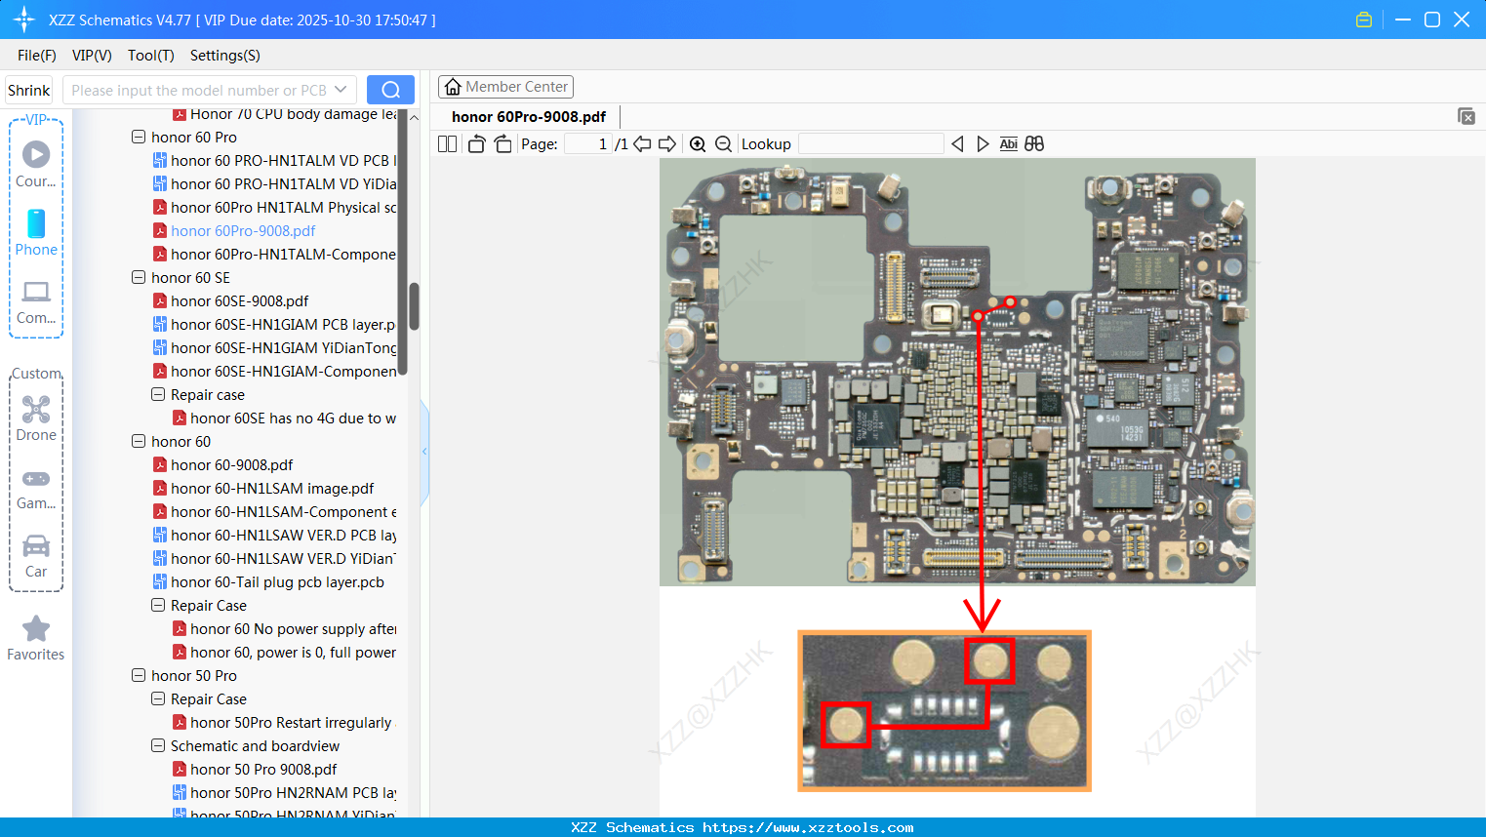
Task: Open honor 60-Tail plug pcb layer.pcb
Action: [268, 582]
